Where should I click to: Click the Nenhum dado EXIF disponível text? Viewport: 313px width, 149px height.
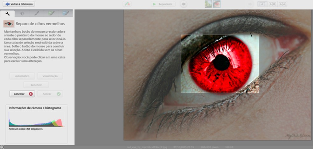[x=26, y=129]
